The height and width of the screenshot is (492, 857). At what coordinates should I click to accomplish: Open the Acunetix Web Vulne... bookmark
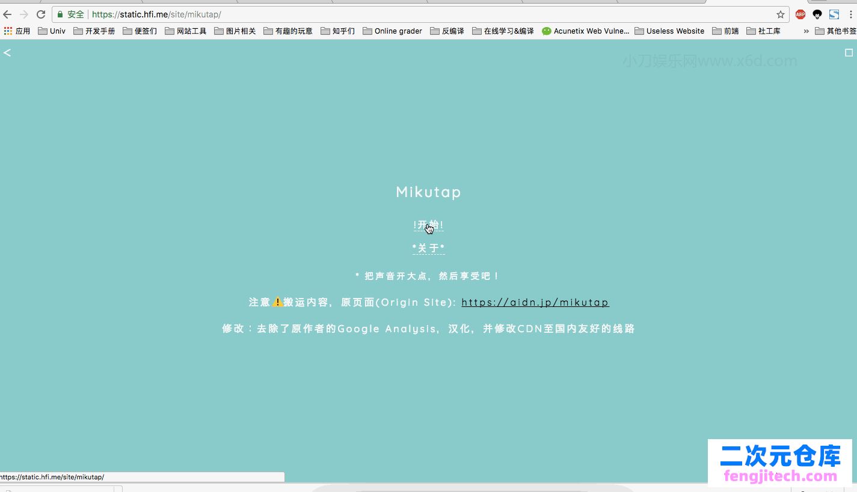[585, 31]
